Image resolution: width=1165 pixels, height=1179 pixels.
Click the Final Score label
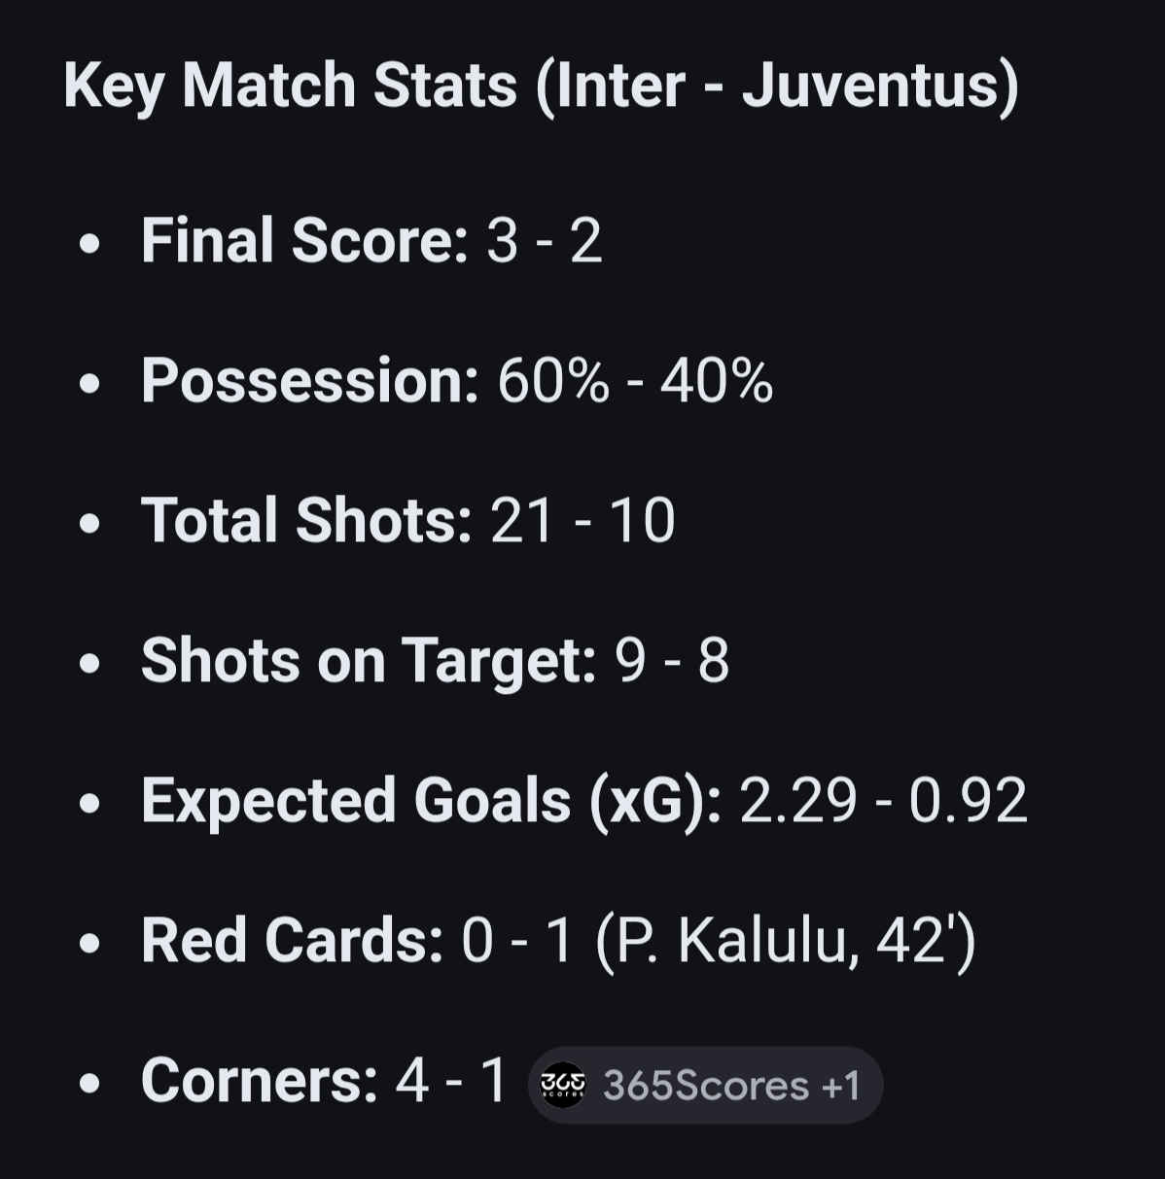pyautogui.click(x=305, y=240)
